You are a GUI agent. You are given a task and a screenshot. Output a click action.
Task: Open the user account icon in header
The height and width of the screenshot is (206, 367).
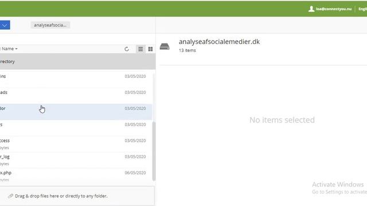point(311,9)
